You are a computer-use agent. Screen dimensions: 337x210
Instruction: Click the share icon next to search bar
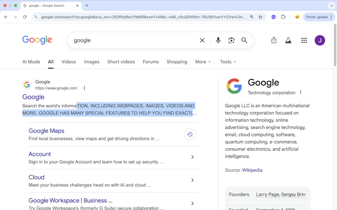pyautogui.click(x=274, y=40)
